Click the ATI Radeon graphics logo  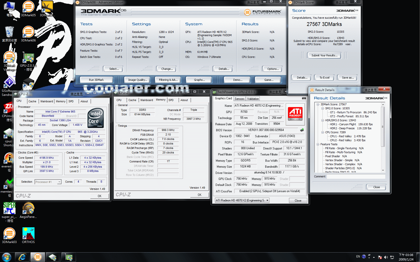tap(295, 114)
